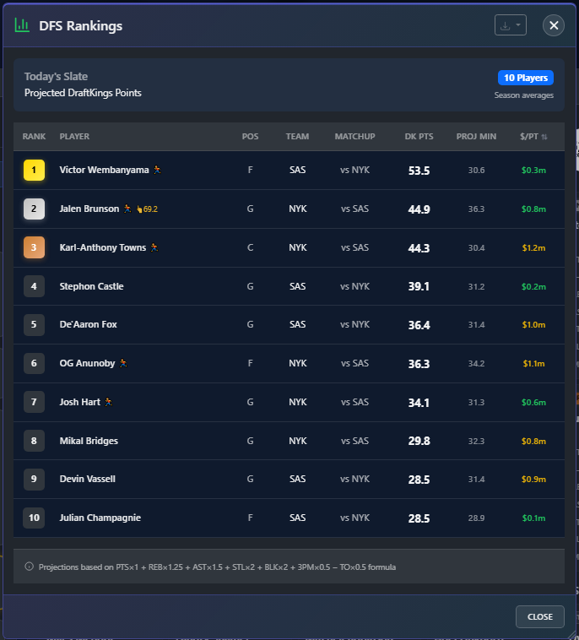Click the CLOSE button at bottom
This screenshot has height=640, width=579.
[540, 616]
